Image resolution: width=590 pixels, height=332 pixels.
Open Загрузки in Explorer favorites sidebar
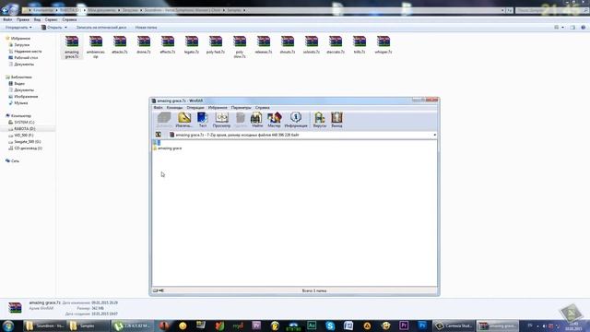pyautogui.click(x=21, y=45)
